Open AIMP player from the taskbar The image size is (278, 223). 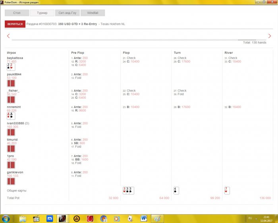pos(77,219)
